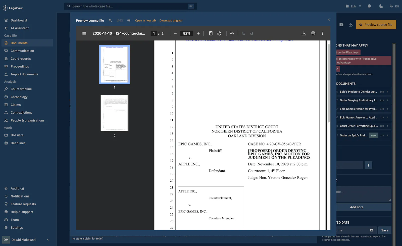
Task: Click Download original link
Action: pos(171,21)
